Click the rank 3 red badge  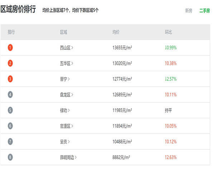(x=10, y=79)
